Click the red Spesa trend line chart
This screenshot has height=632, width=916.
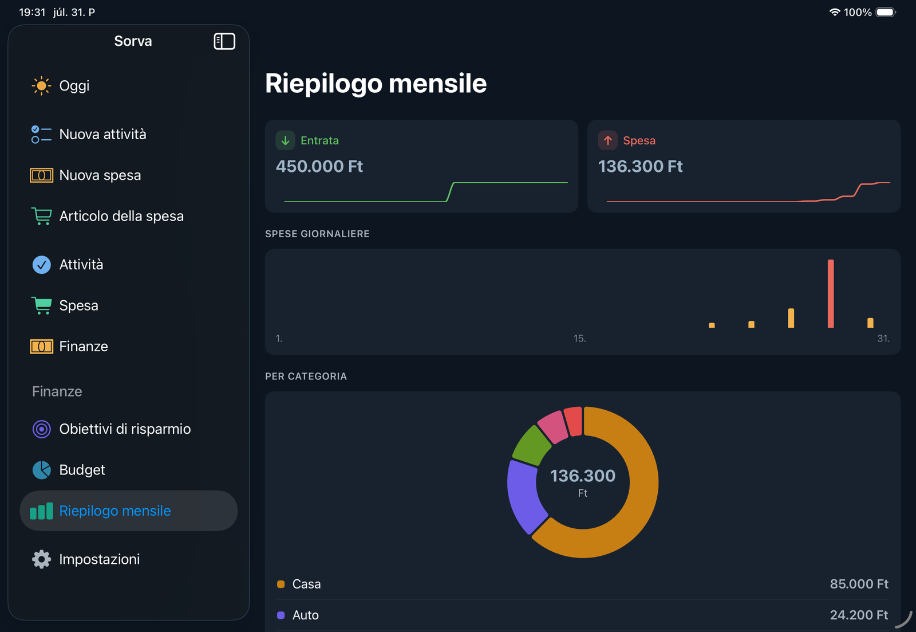tap(748, 192)
